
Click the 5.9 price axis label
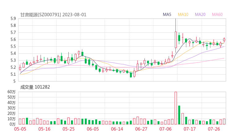13,19
